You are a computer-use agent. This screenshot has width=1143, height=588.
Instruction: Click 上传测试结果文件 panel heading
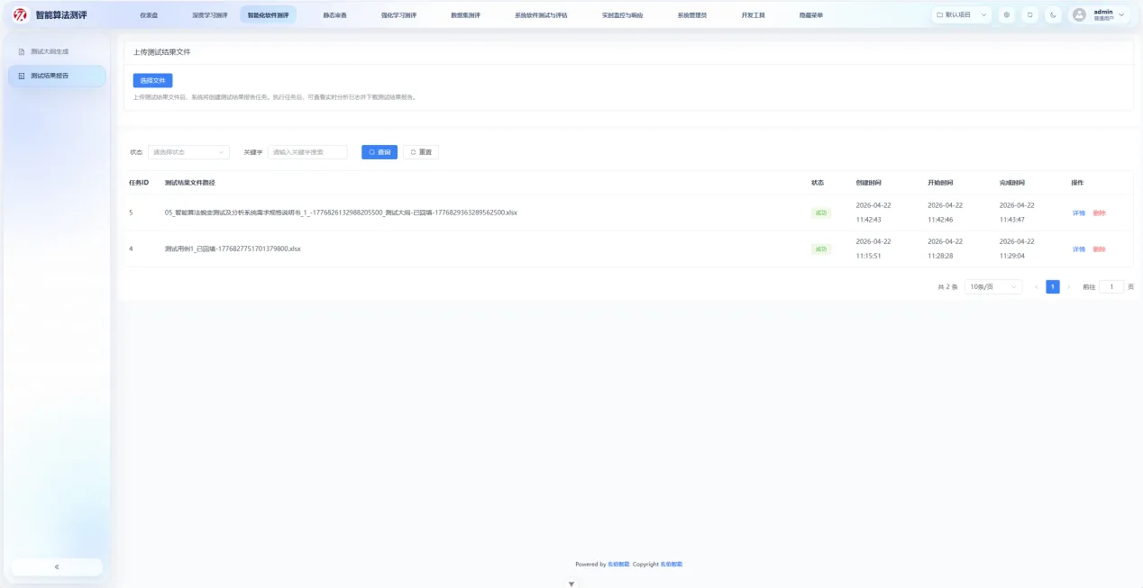(x=161, y=52)
